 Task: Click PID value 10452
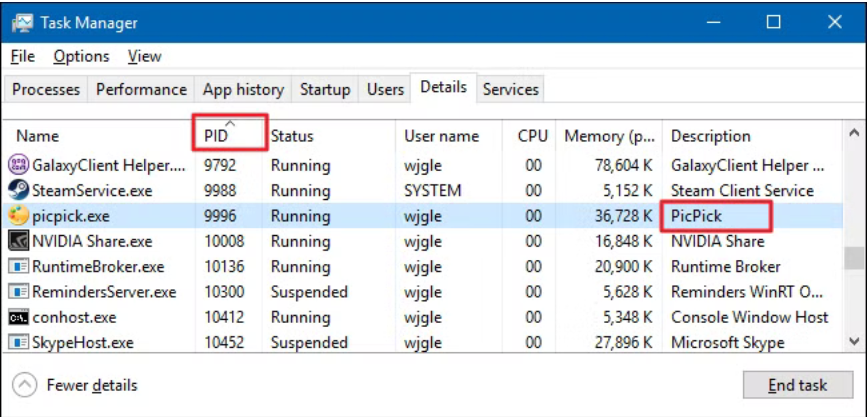pos(224,343)
